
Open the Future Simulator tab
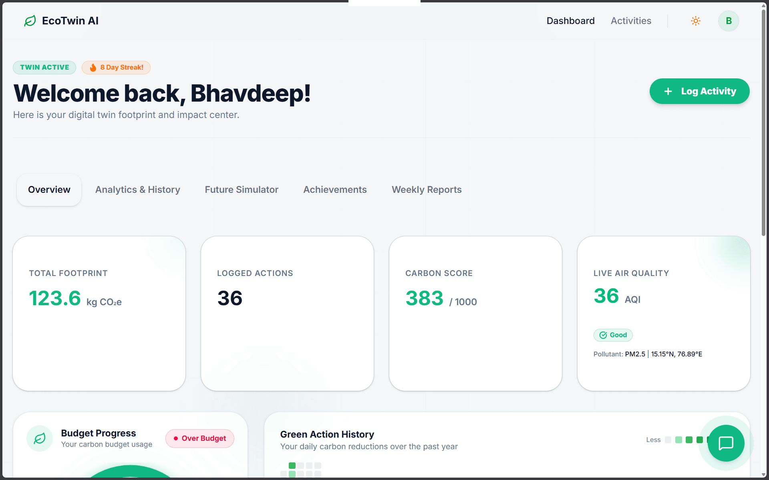242,190
